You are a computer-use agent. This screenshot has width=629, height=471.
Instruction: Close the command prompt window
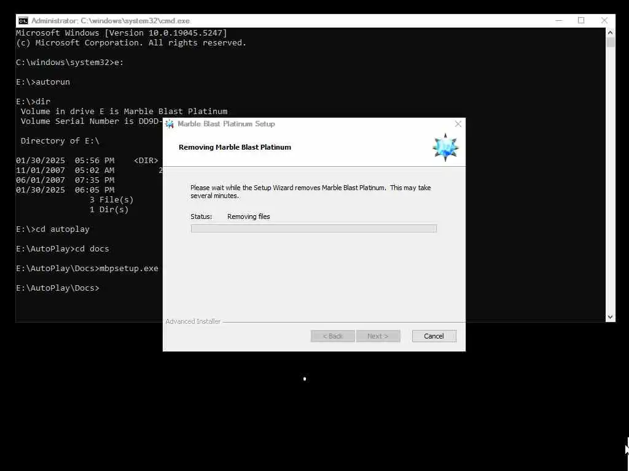(x=604, y=20)
